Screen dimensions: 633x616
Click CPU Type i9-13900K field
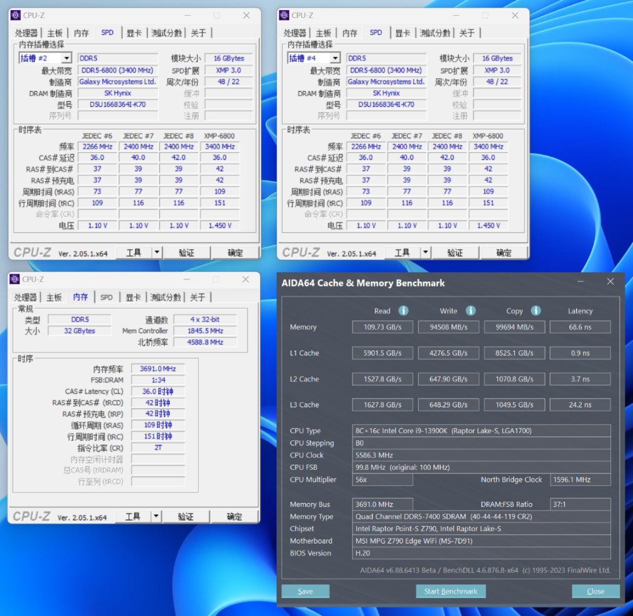(481, 430)
